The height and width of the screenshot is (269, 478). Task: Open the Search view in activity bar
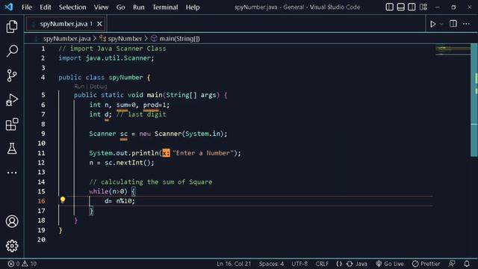pyautogui.click(x=12, y=51)
